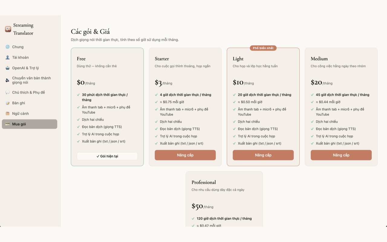Select the Bản ghi notepad icon
Image resolution: width=387 pixels, height=242 pixels.
pos(8,103)
